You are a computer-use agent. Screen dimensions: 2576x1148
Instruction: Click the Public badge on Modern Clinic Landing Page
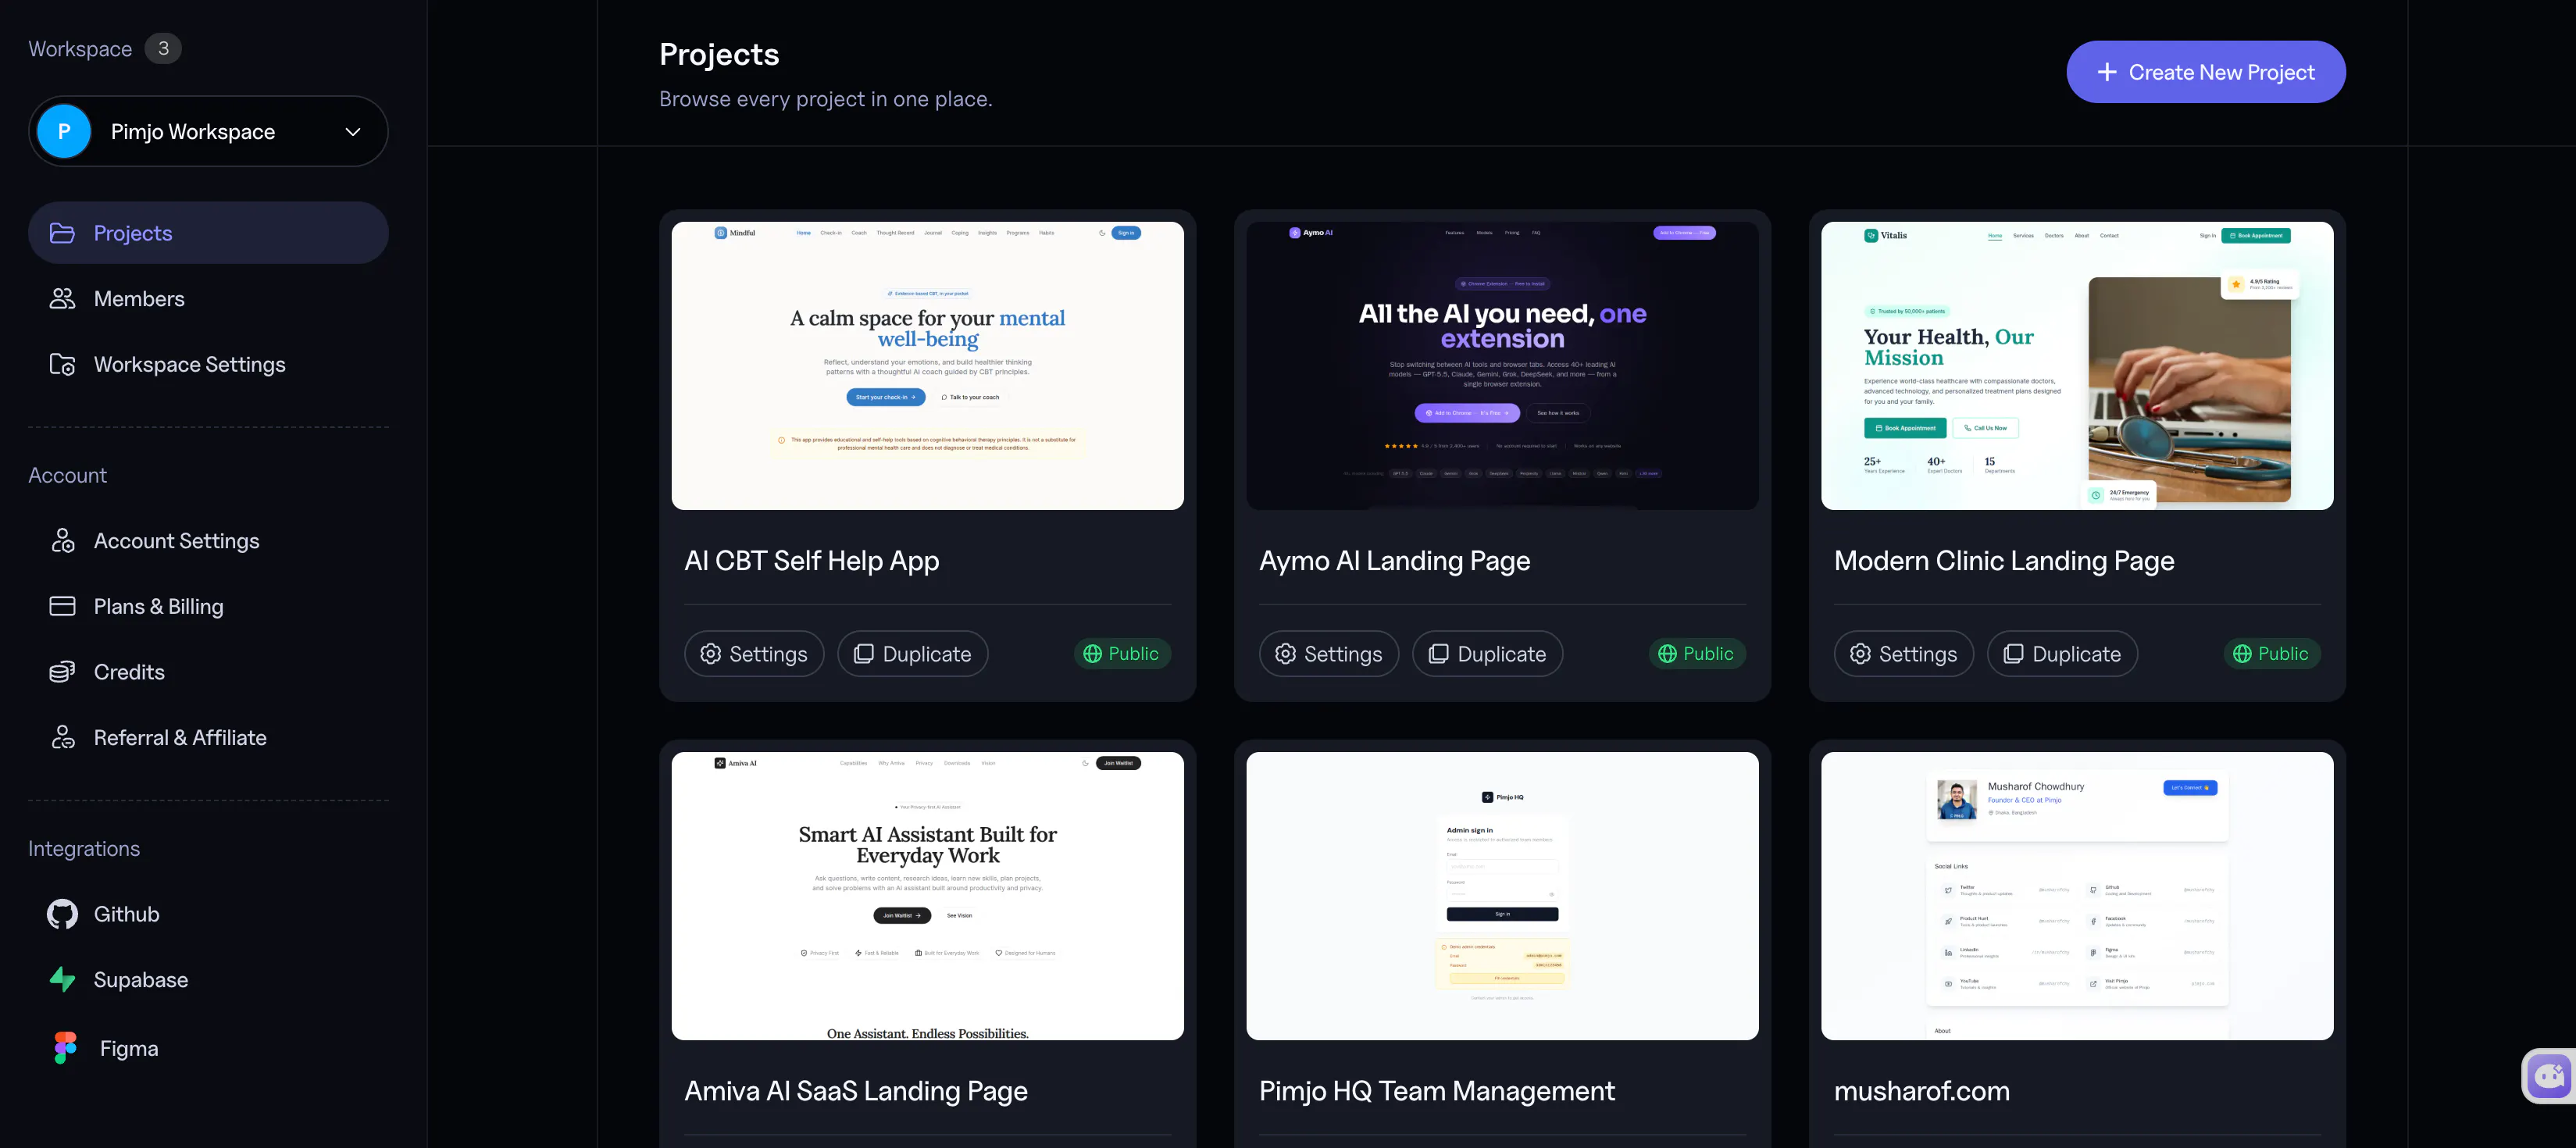pos(2272,654)
